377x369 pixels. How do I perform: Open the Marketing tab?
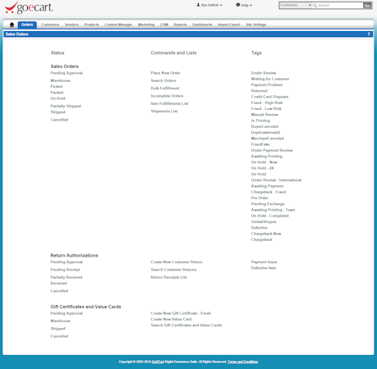[x=146, y=25]
